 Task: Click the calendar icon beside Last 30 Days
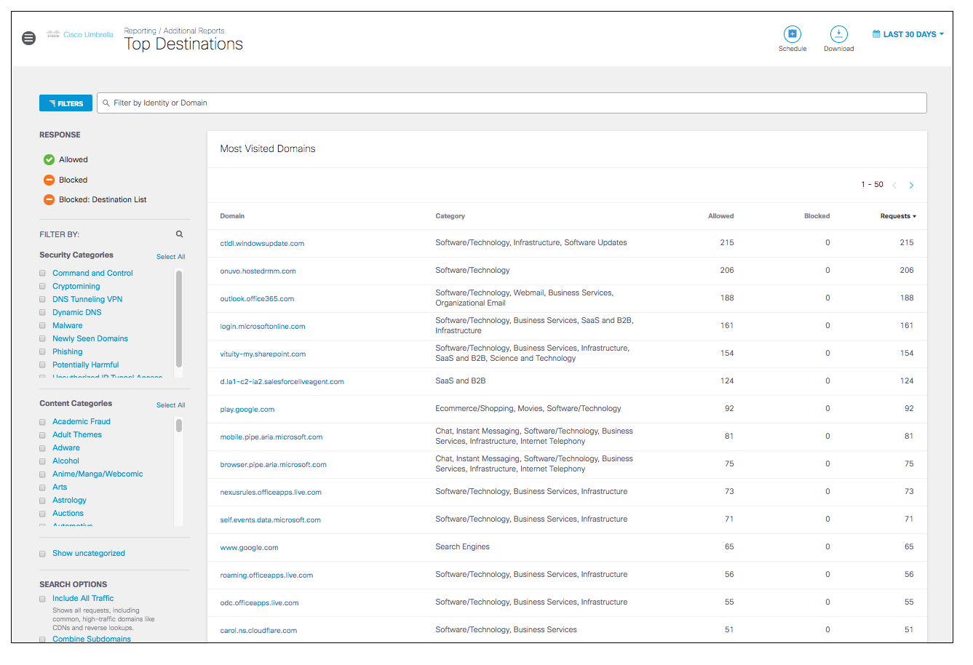pos(876,34)
